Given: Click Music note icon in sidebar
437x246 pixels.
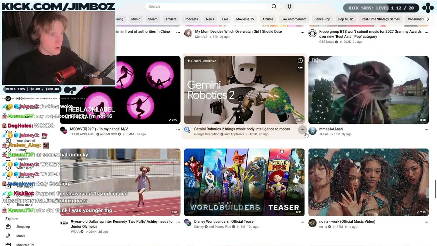Looking at the screenshot, I should click(x=8, y=236).
